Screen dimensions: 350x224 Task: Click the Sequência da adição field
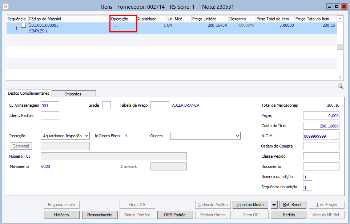[307, 187]
